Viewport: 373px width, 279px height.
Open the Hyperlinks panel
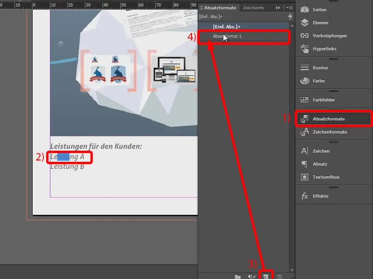304,49
